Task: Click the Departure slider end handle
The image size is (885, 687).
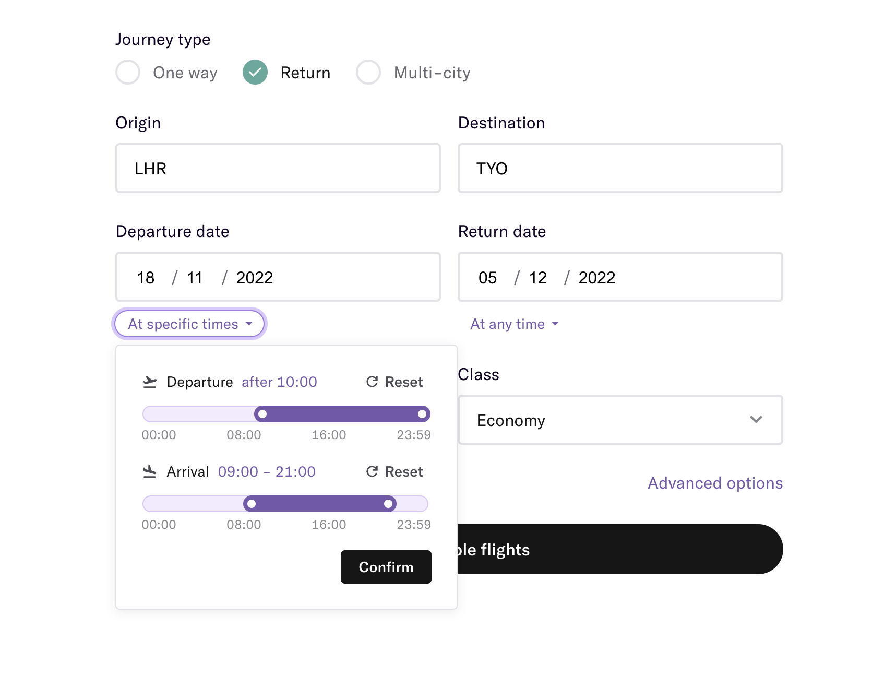Action: 422,414
